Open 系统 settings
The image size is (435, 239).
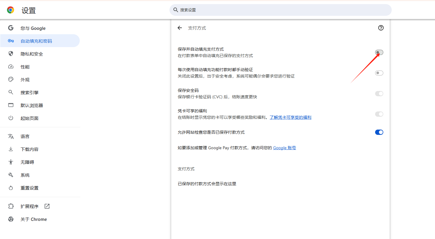[x=40, y=175]
